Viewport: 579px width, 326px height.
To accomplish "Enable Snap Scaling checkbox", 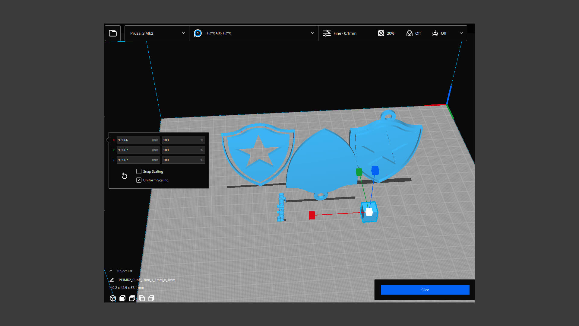I will tap(139, 171).
